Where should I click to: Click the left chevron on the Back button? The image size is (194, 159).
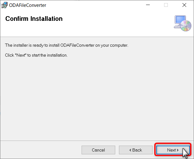click(130, 150)
